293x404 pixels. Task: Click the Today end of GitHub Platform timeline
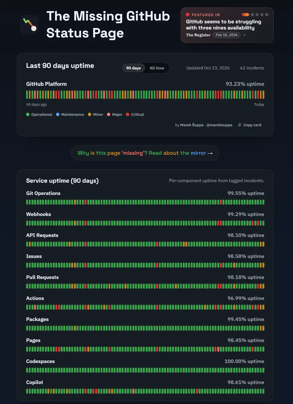tap(259, 105)
